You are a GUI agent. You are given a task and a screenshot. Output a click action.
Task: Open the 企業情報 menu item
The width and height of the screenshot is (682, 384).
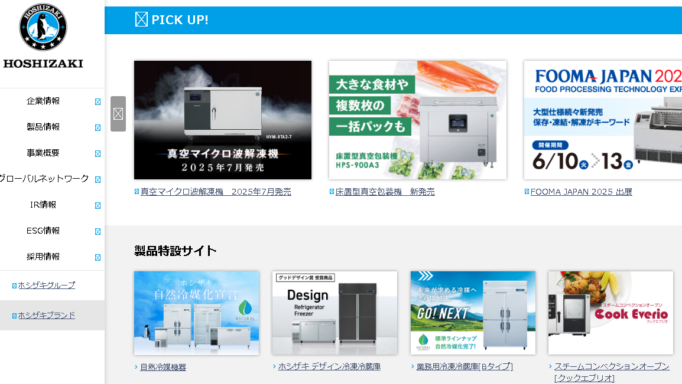coord(43,101)
